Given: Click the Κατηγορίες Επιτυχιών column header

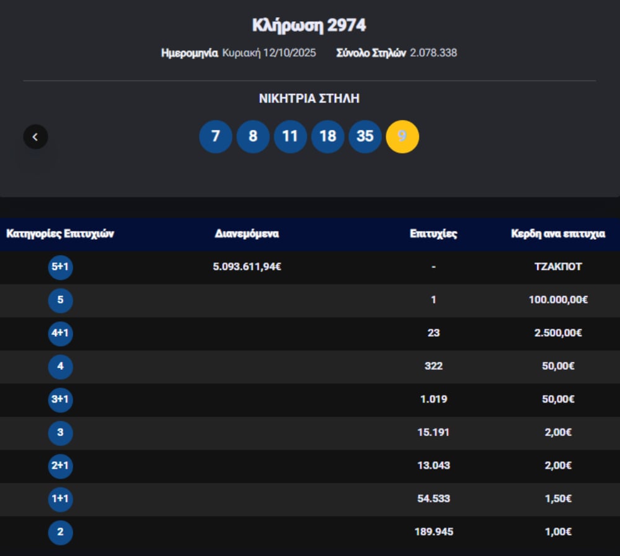Looking at the screenshot, I should click(60, 234).
